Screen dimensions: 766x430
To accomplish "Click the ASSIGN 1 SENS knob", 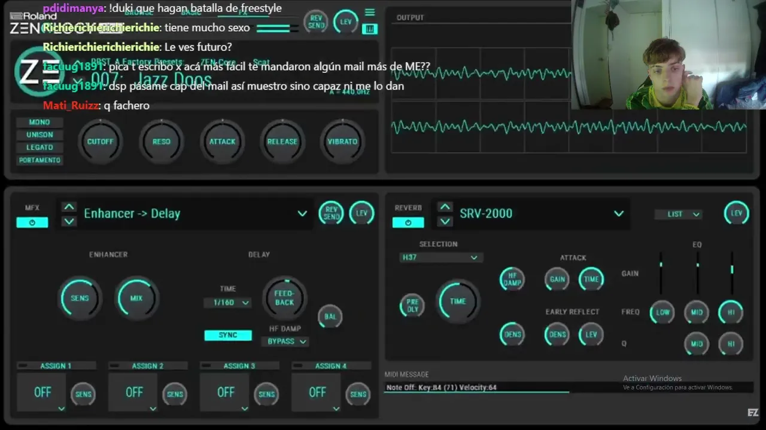I will click(x=83, y=394).
